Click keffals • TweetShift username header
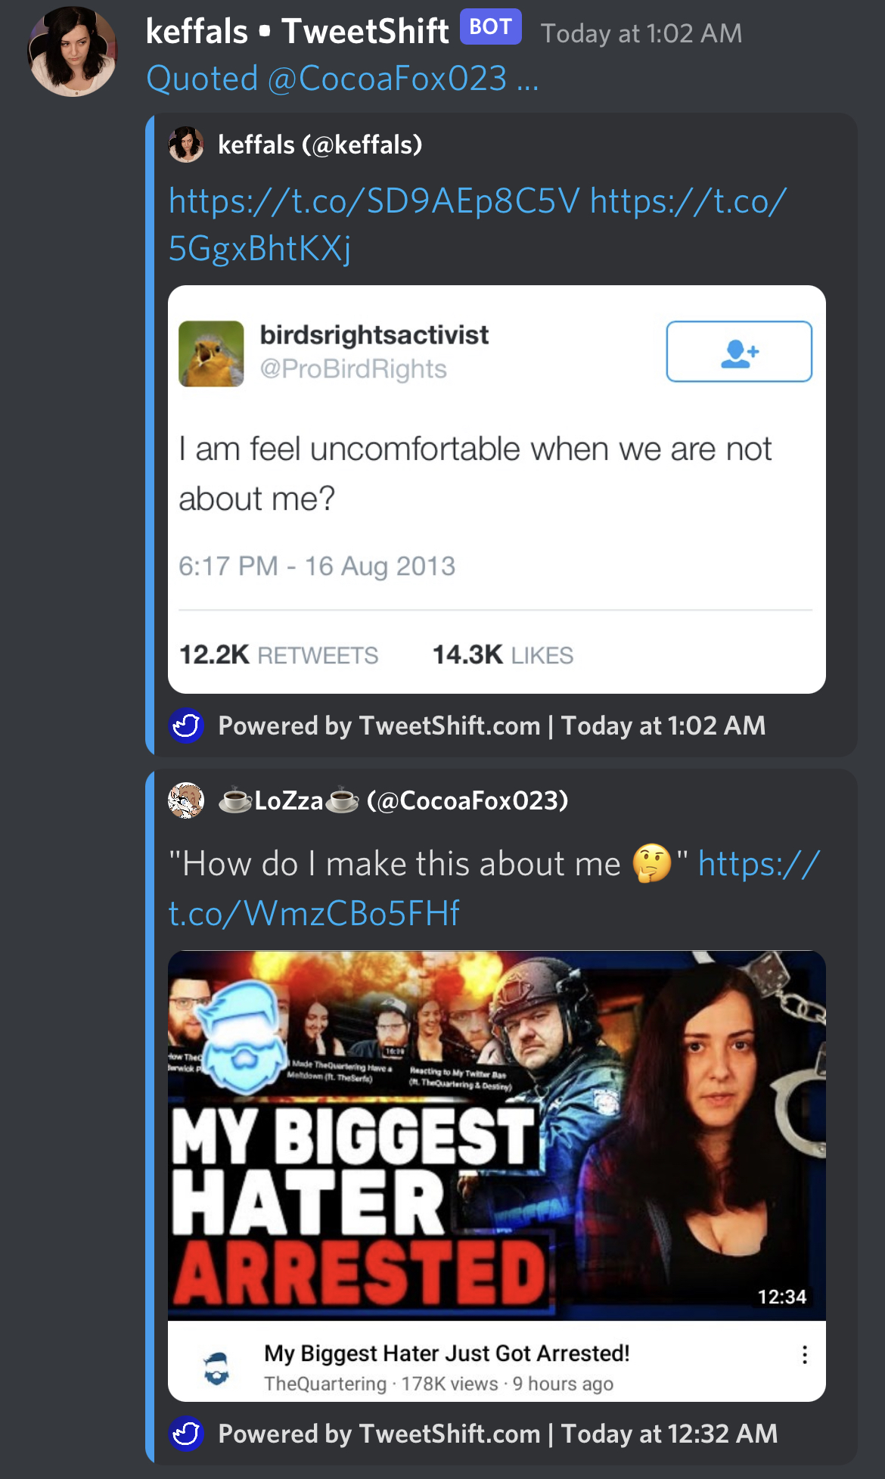The width and height of the screenshot is (885, 1479). pos(297,32)
